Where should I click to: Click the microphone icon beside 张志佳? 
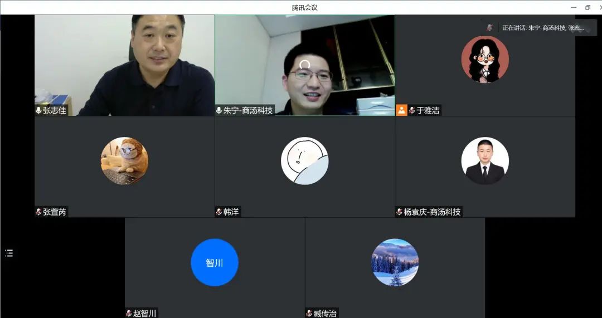click(38, 110)
